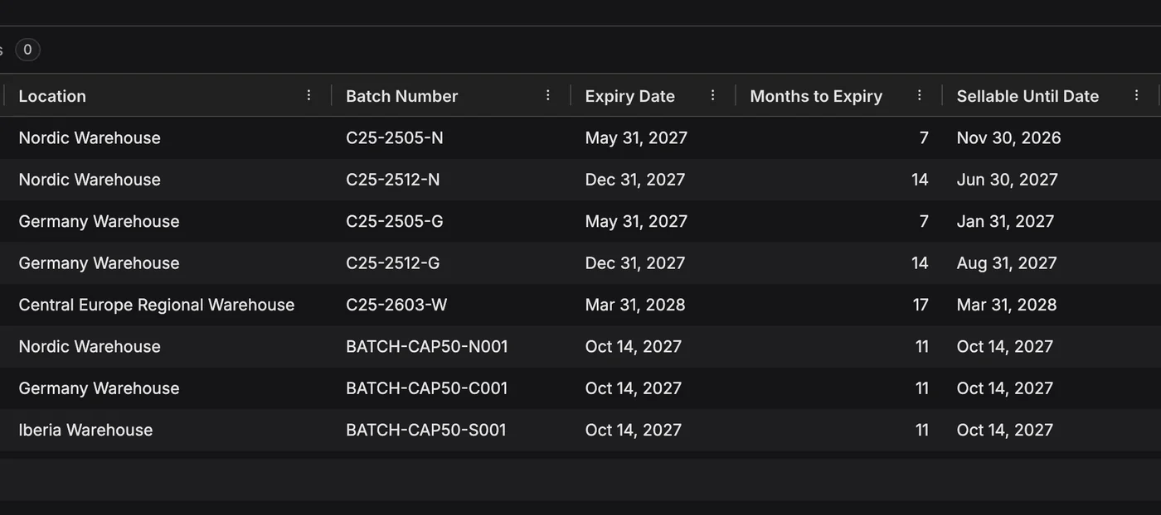Open the Sellable Until Date column menu icon
Image resolution: width=1161 pixels, height=515 pixels.
point(1136,95)
